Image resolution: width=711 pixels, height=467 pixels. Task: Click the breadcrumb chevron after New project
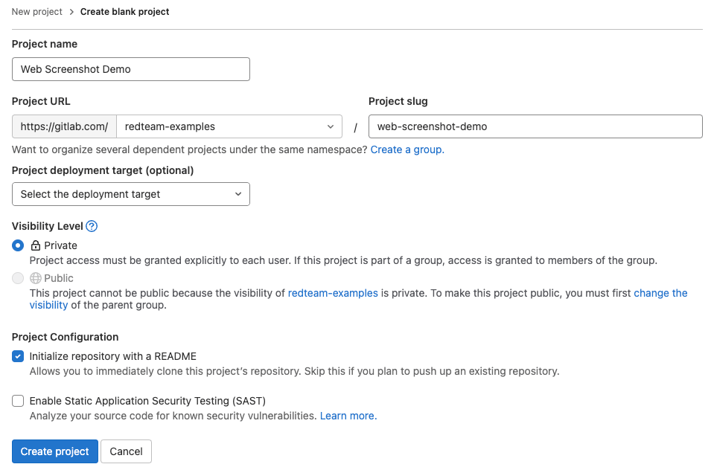(71, 12)
